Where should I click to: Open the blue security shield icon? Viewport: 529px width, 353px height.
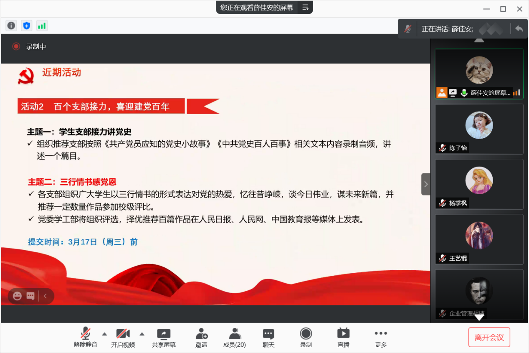(27, 25)
